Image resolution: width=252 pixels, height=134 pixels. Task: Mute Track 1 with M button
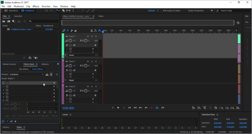88,36
